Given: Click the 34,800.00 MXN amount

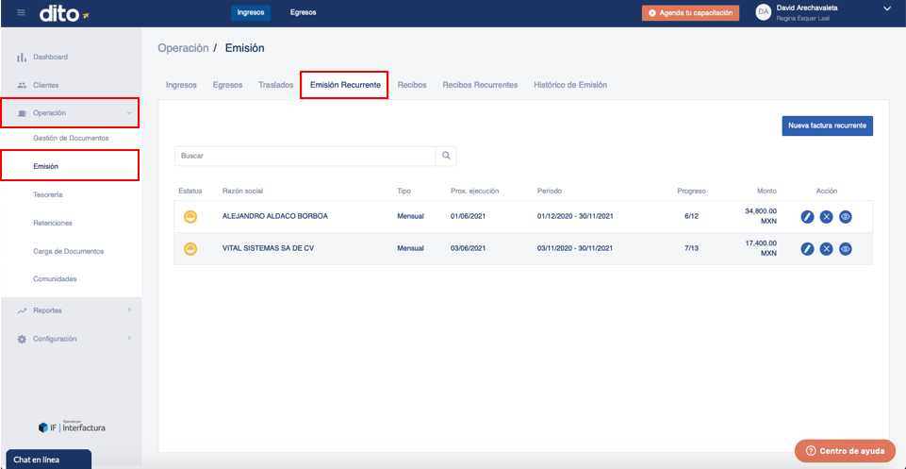Looking at the screenshot, I should click(761, 216).
